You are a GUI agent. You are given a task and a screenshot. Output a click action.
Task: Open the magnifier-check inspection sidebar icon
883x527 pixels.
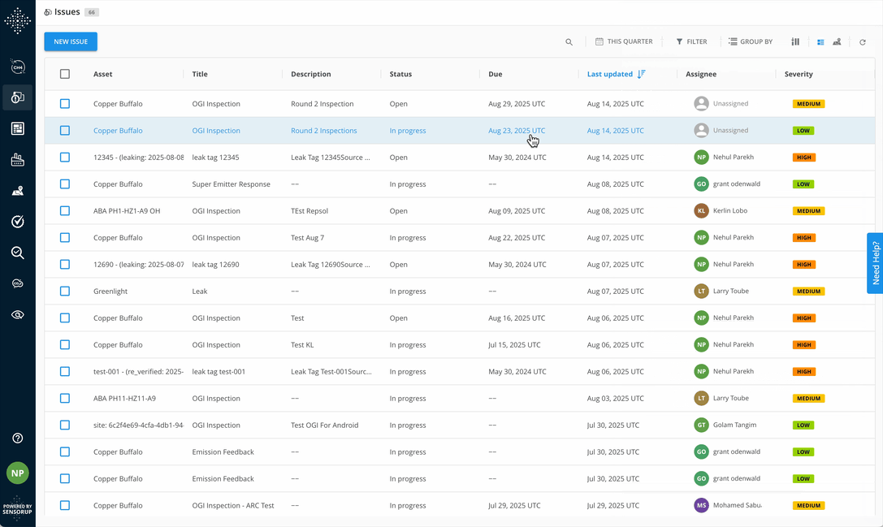(x=17, y=253)
